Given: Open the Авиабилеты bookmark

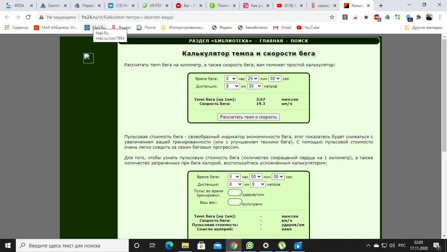Looking at the screenshot, I should [252, 28].
